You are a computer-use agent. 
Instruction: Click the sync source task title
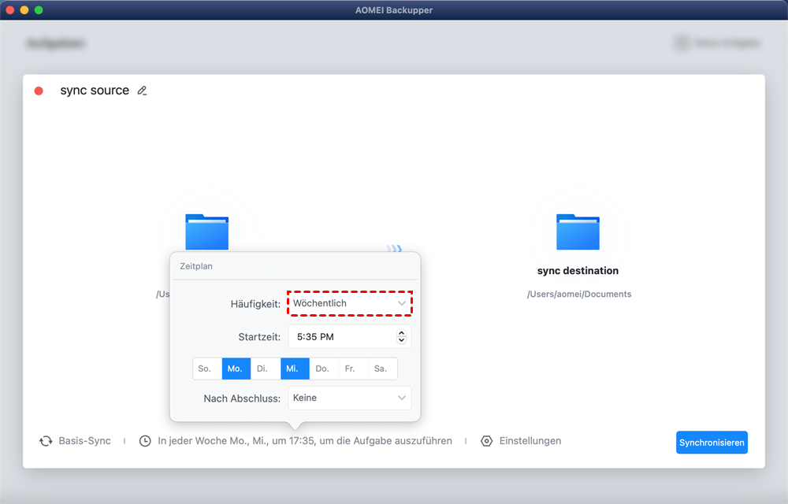tap(95, 91)
